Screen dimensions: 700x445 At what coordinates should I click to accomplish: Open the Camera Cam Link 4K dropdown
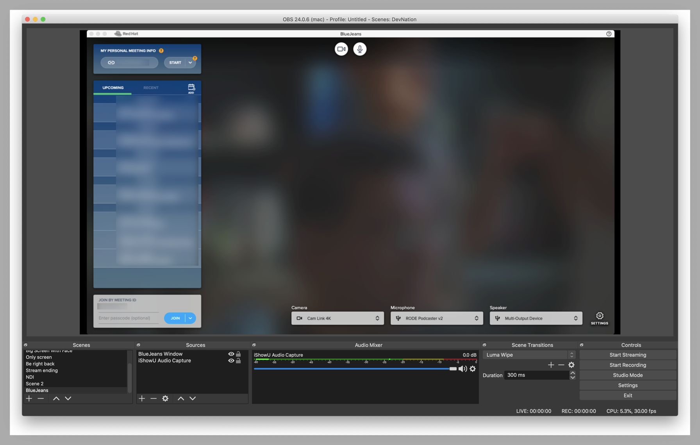pyautogui.click(x=337, y=318)
